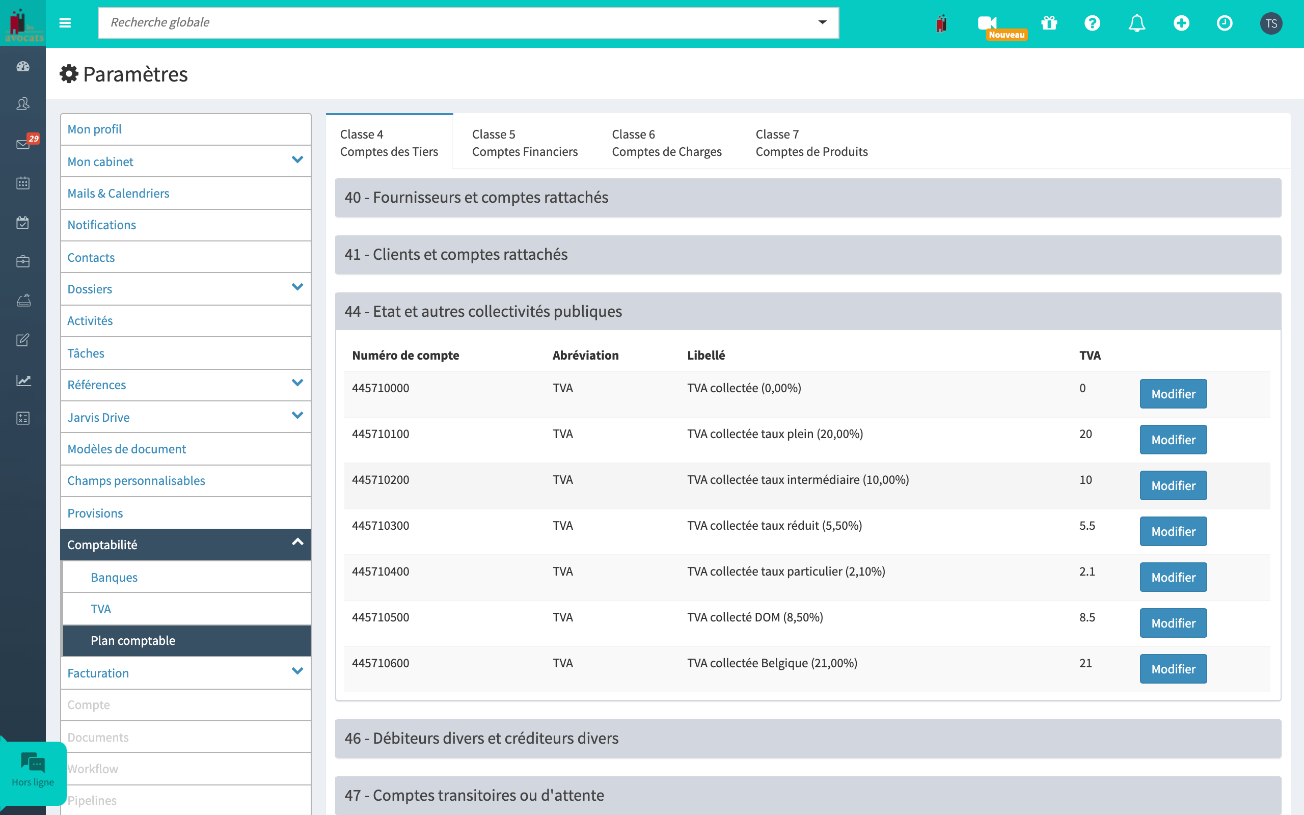
Task: Toggle the sidebar hamburger menu
Action: (65, 21)
